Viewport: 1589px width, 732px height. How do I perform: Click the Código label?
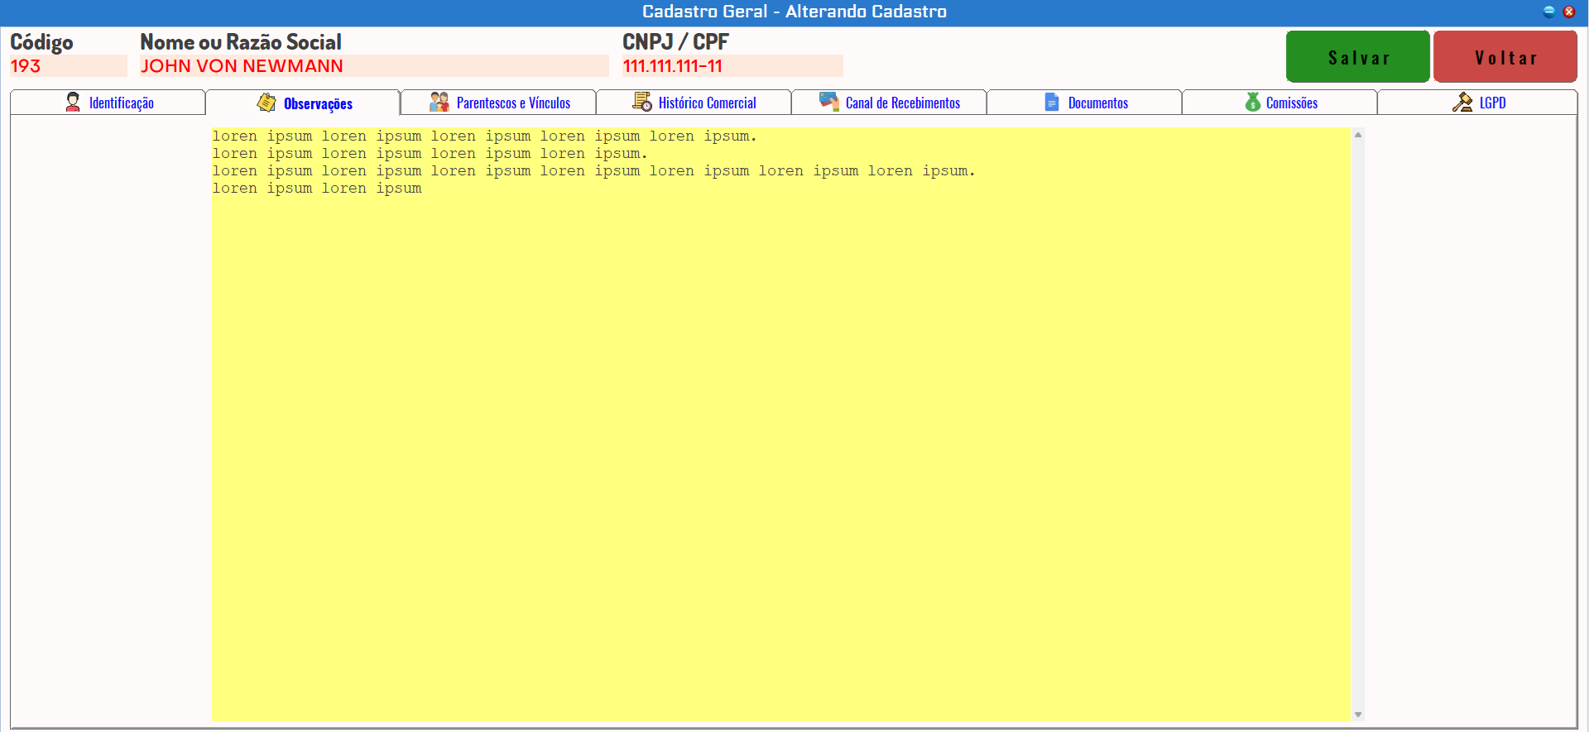(41, 42)
